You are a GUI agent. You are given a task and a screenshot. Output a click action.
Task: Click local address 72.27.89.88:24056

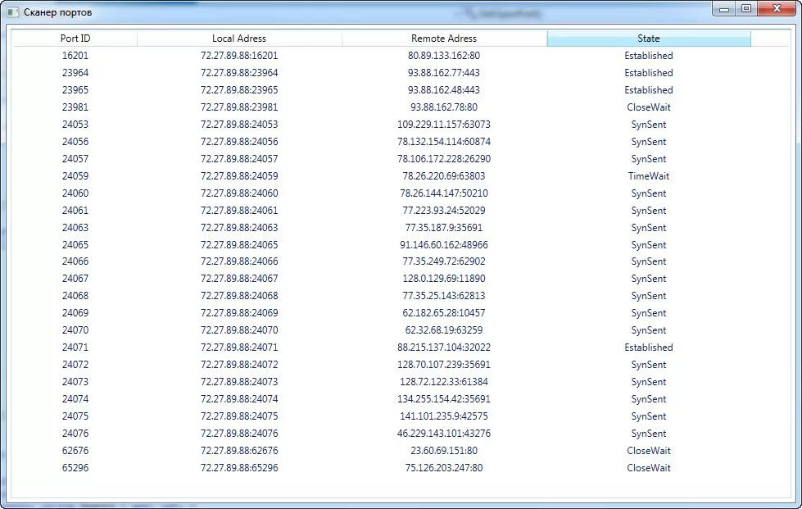pos(239,141)
